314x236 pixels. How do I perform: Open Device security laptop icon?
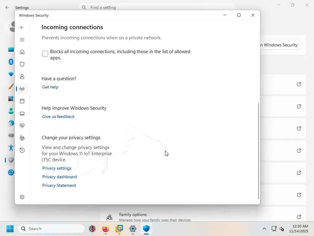tap(22, 113)
